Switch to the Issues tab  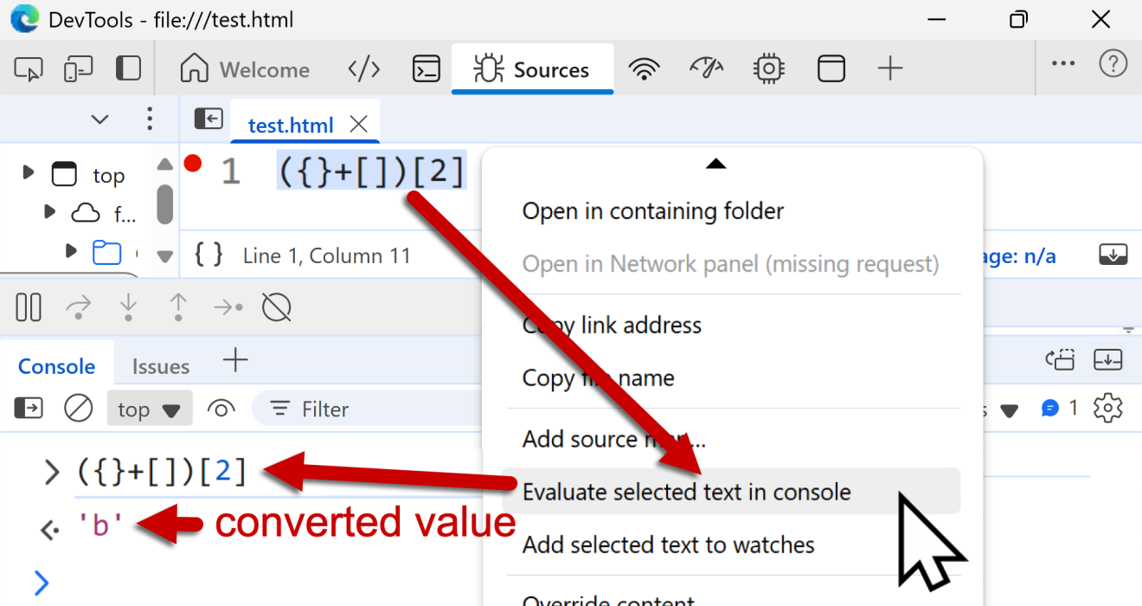[x=161, y=365]
